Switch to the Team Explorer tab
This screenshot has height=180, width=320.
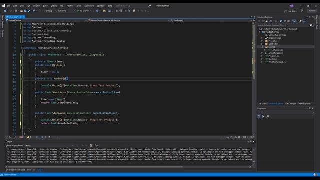304,104
